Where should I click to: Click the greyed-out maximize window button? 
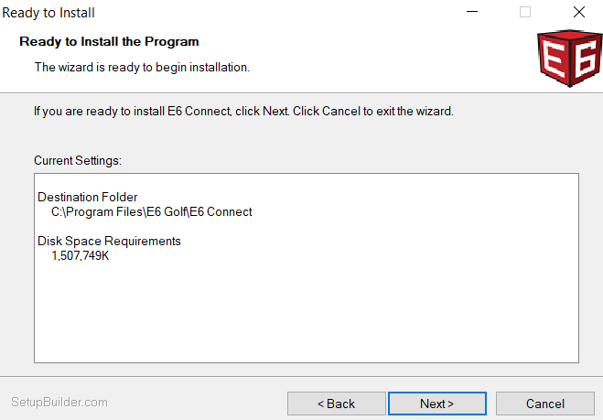coord(525,13)
